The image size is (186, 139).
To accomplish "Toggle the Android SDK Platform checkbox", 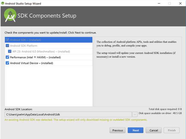I will pos(7,46).
